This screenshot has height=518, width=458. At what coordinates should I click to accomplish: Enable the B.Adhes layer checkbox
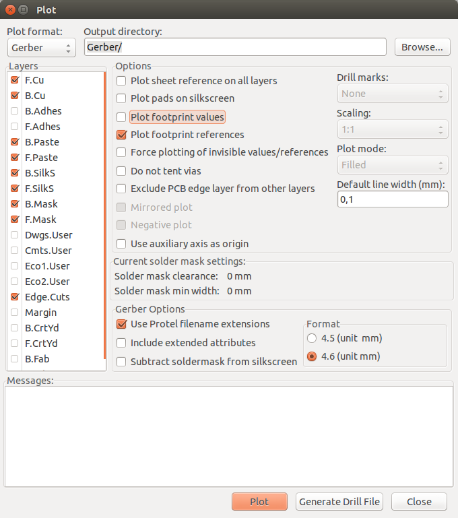15,111
